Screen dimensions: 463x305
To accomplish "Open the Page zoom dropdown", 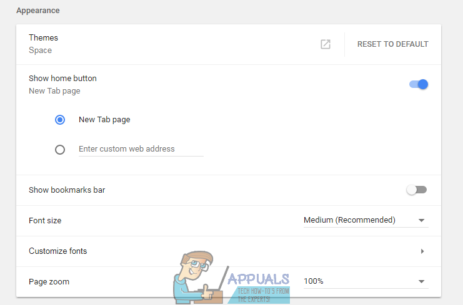I will [x=366, y=281].
